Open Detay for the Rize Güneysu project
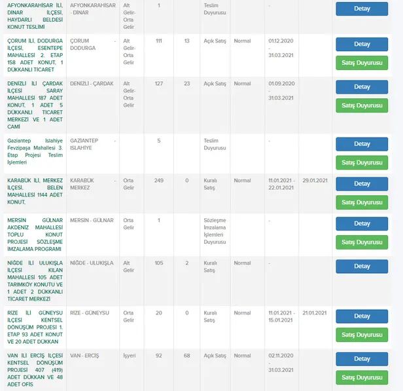Image resolution: width=403 pixels, height=391 pixels. [x=362, y=316]
